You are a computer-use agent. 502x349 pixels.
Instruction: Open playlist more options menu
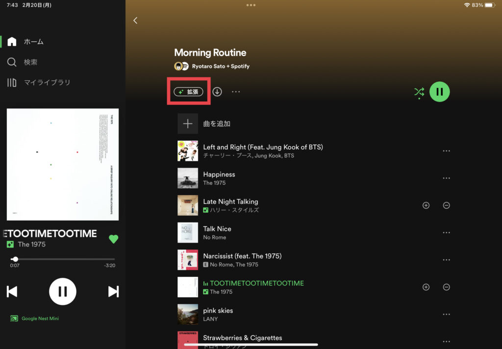click(236, 92)
